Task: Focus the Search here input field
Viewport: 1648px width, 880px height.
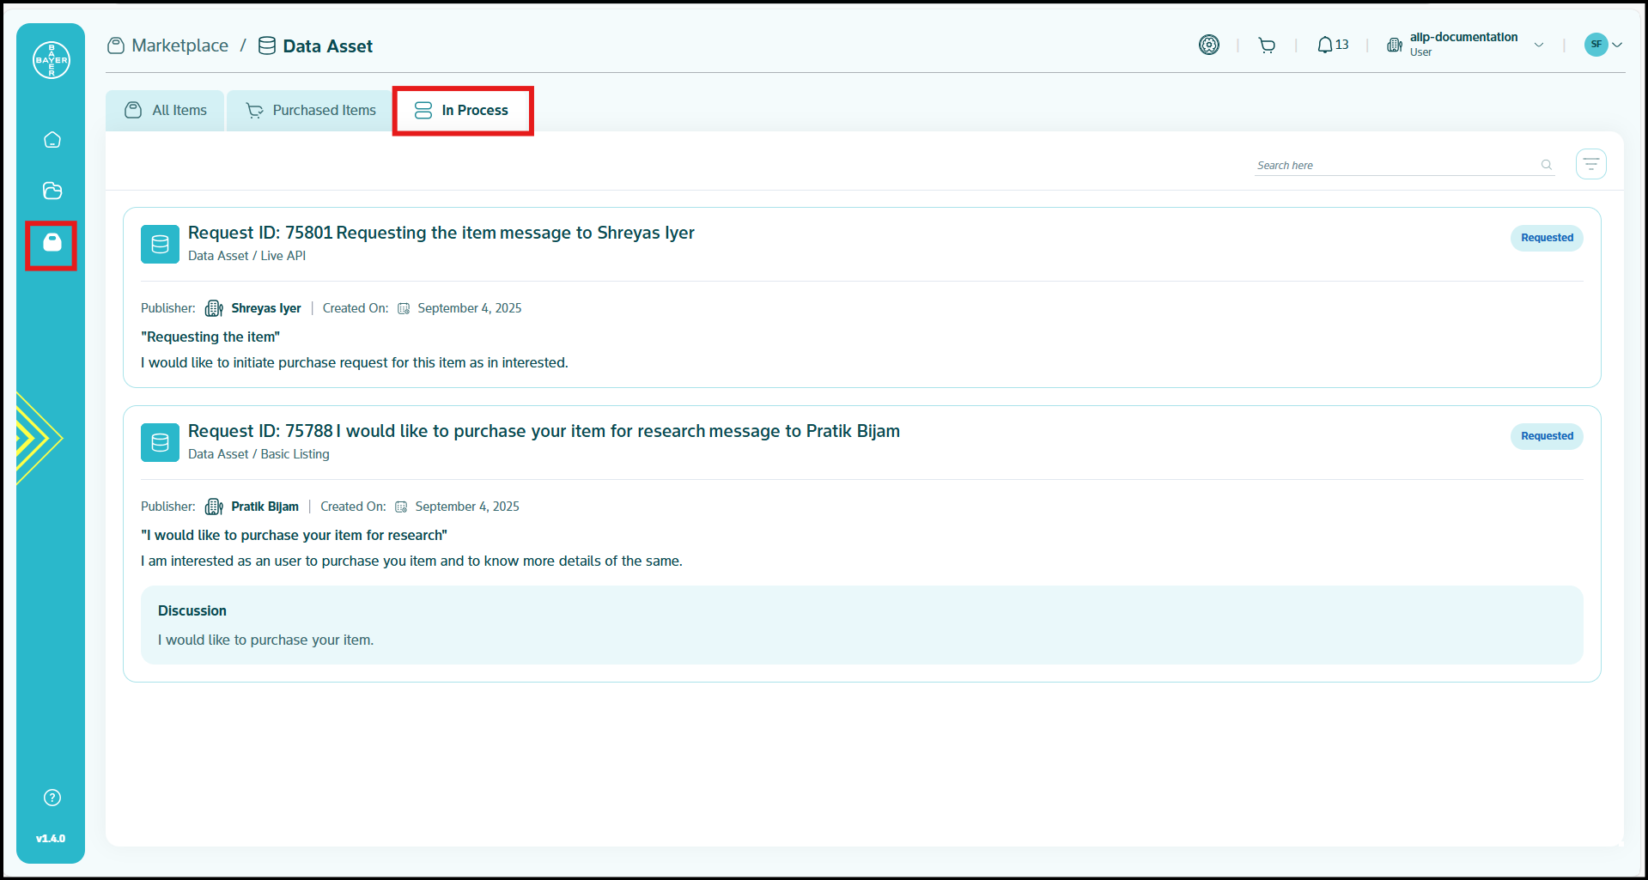Action: tap(1396, 165)
